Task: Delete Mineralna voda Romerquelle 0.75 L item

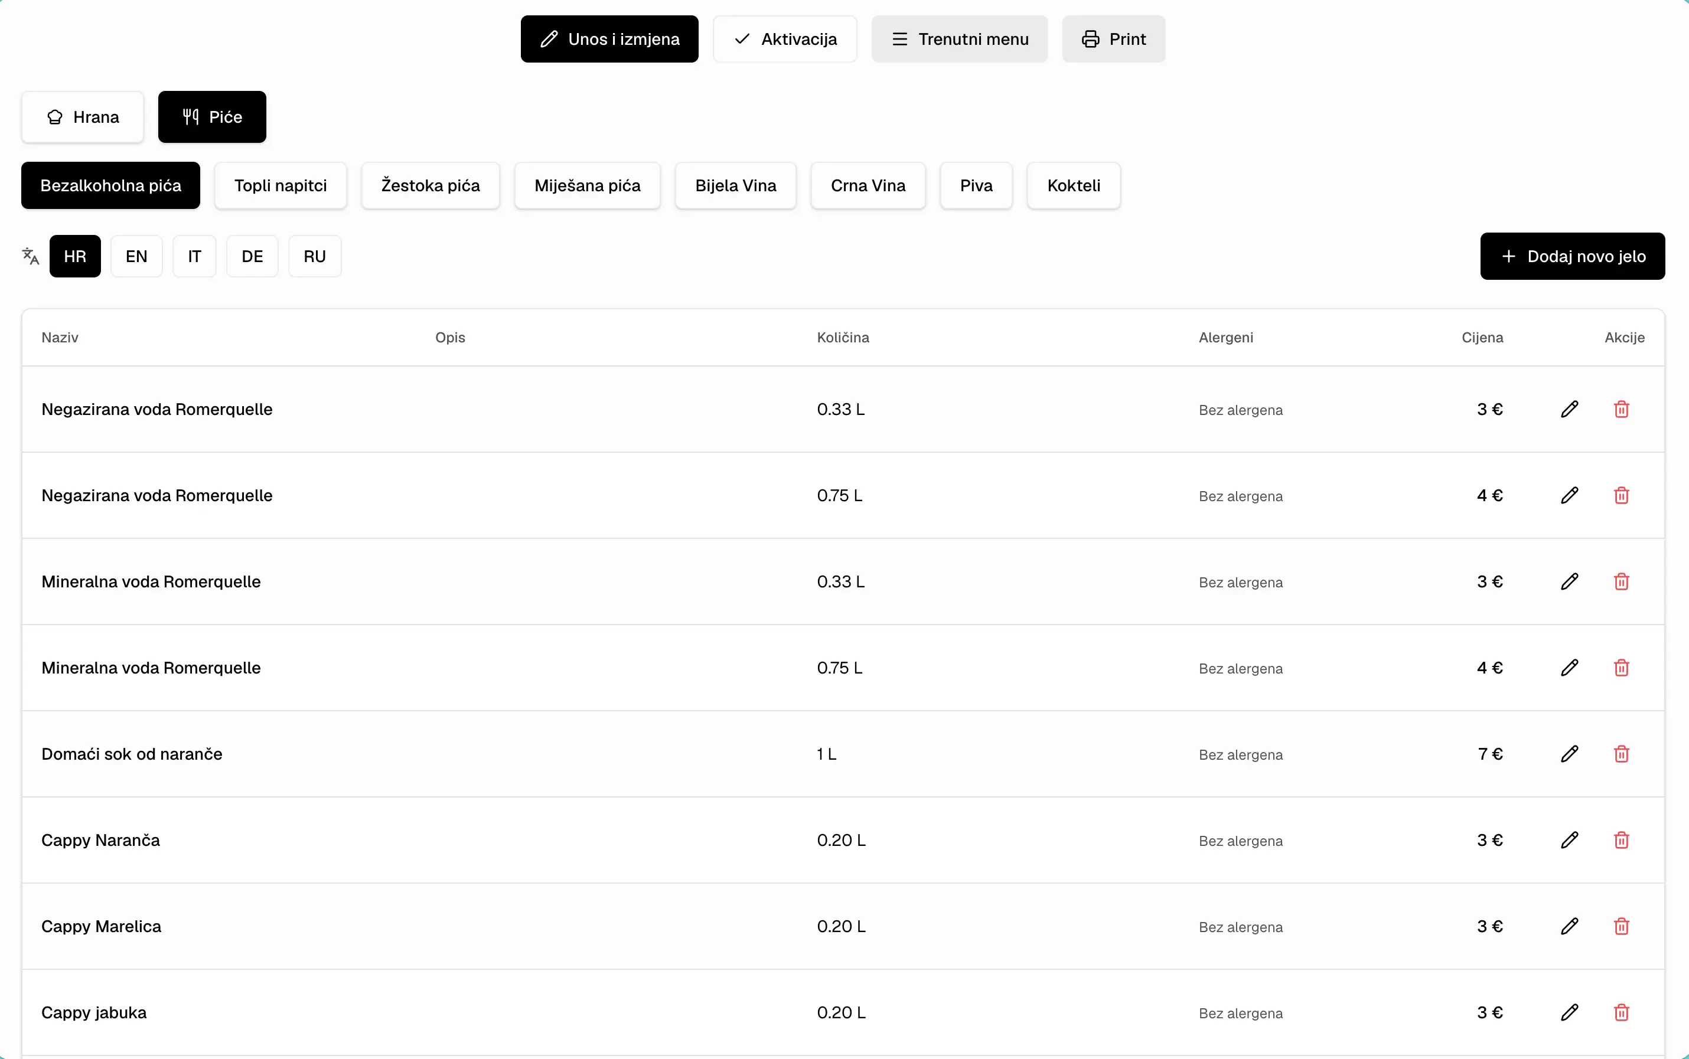Action: tap(1621, 668)
